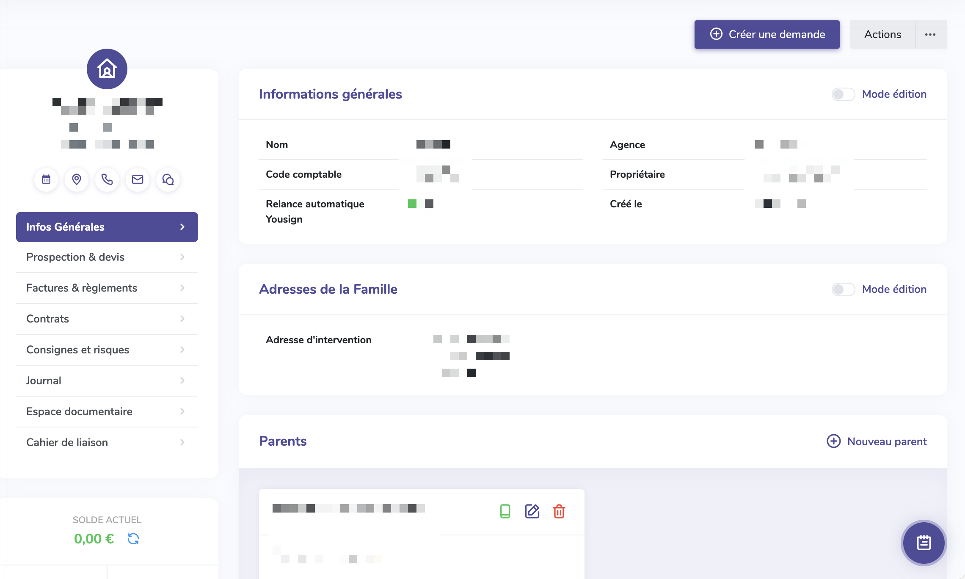Expand the Actions dropdown button
This screenshot has width=965, height=579.
[x=882, y=35]
